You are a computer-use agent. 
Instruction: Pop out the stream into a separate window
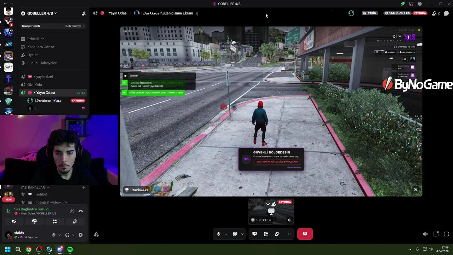tap(436, 234)
